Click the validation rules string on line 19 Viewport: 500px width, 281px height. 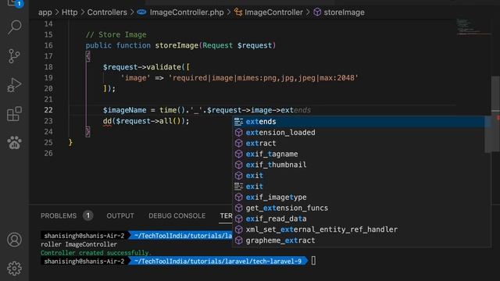point(263,78)
